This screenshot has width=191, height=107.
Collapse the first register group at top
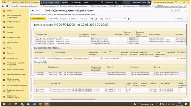(32, 29)
